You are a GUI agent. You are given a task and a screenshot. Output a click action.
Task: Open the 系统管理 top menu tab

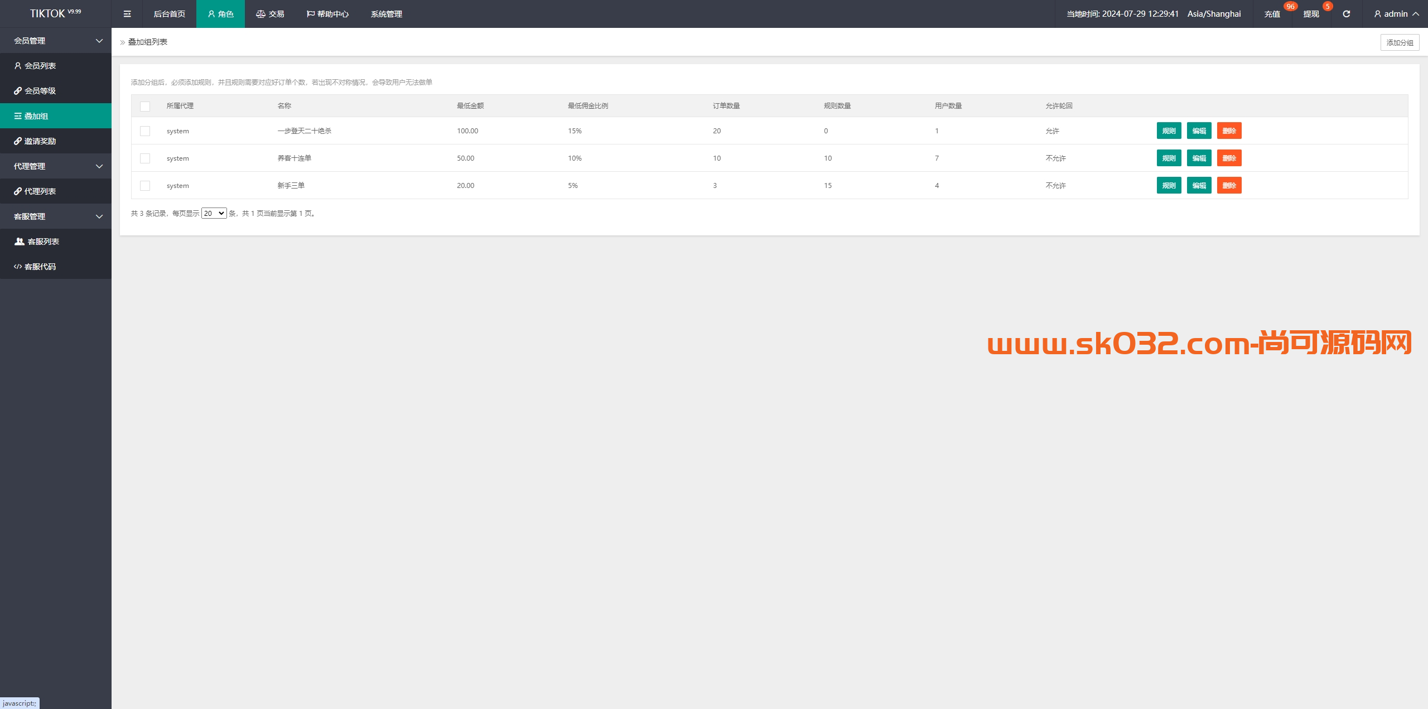coord(387,14)
